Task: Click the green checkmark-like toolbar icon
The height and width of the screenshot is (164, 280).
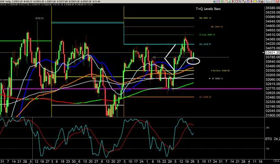Action: point(221,1)
